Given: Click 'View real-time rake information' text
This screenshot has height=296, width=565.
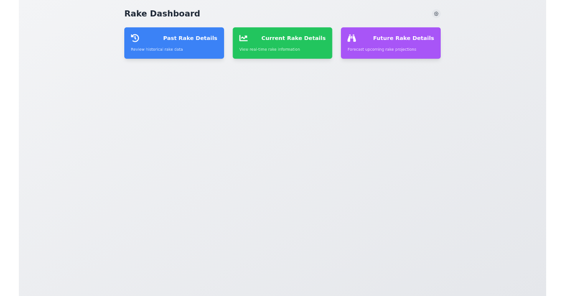Looking at the screenshot, I should [x=269, y=49].
